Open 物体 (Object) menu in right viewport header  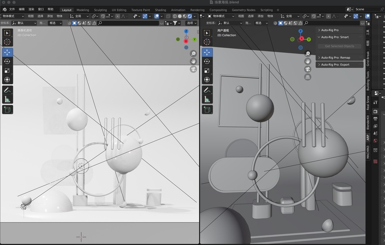[270, 16]
